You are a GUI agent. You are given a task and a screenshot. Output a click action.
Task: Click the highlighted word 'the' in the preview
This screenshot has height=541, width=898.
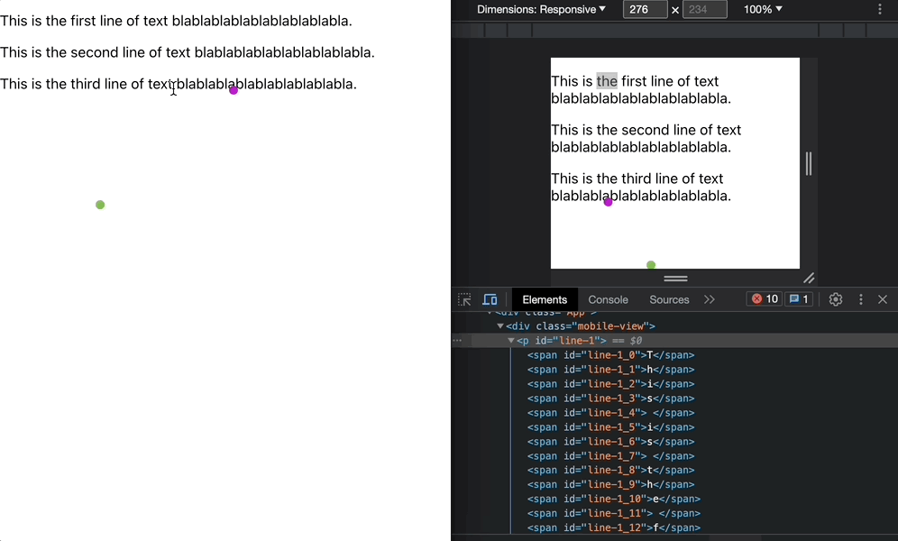[x=607, y=81]
